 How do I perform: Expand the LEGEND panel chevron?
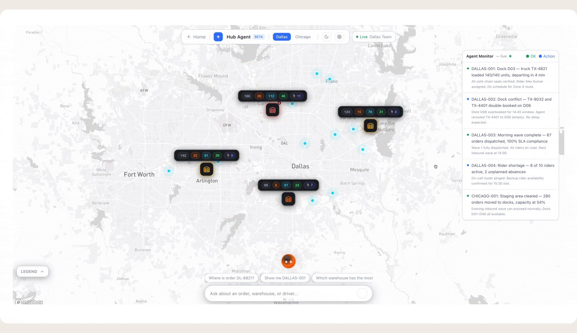[x=42, y=271]
